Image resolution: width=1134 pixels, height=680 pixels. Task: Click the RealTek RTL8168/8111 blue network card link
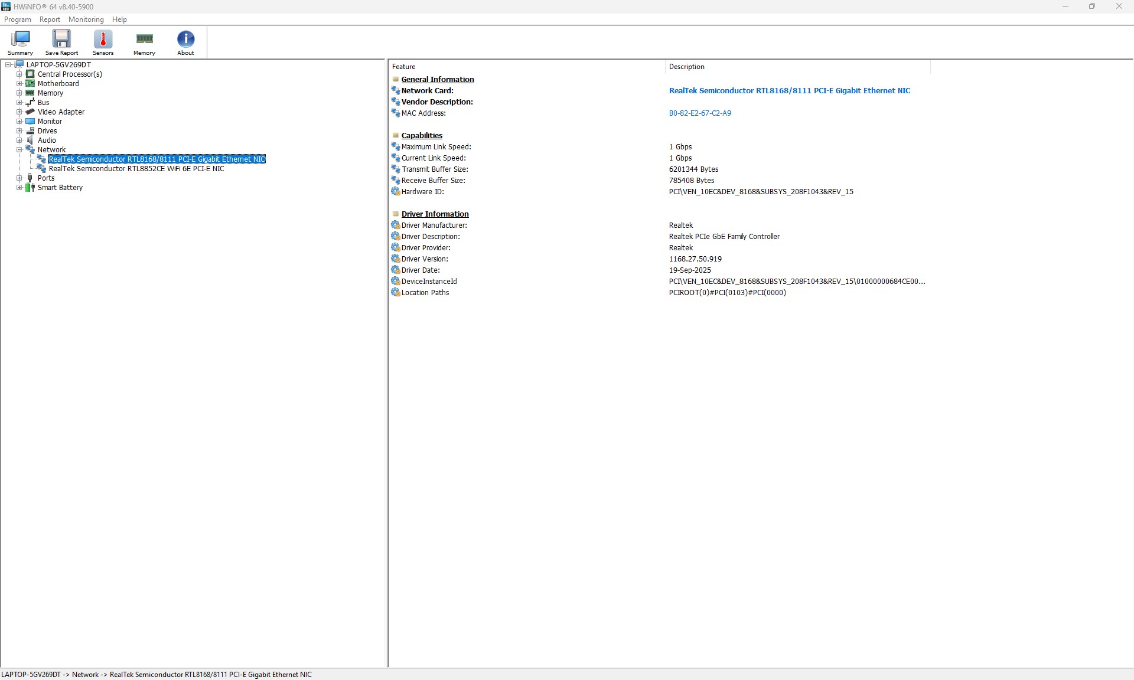tap(790, 91)
